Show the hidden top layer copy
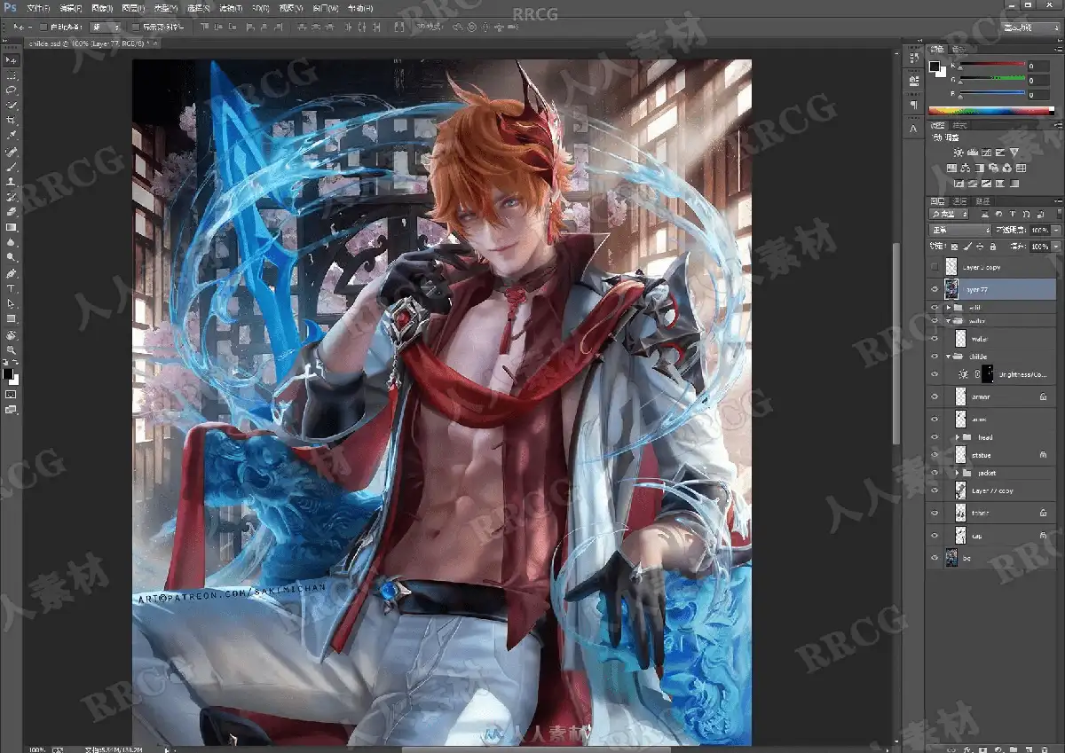Screen dimensions: 1065x753 (x=935, y=267)
